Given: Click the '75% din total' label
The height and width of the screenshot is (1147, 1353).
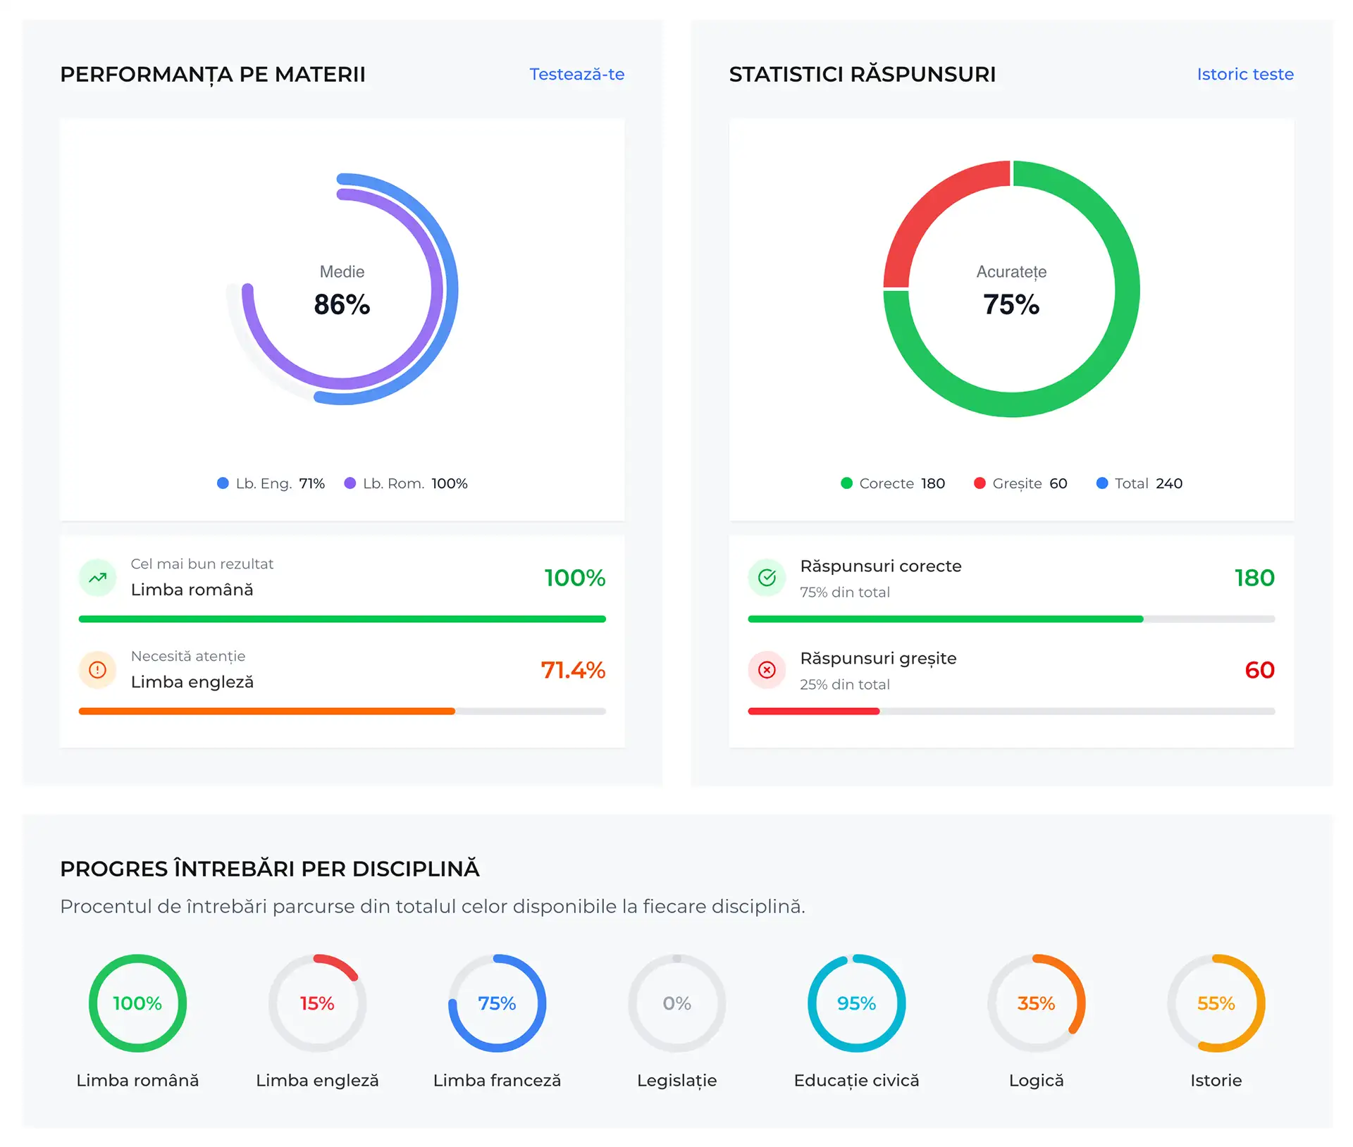Looking at the screenshot, I should coord(845,593).
